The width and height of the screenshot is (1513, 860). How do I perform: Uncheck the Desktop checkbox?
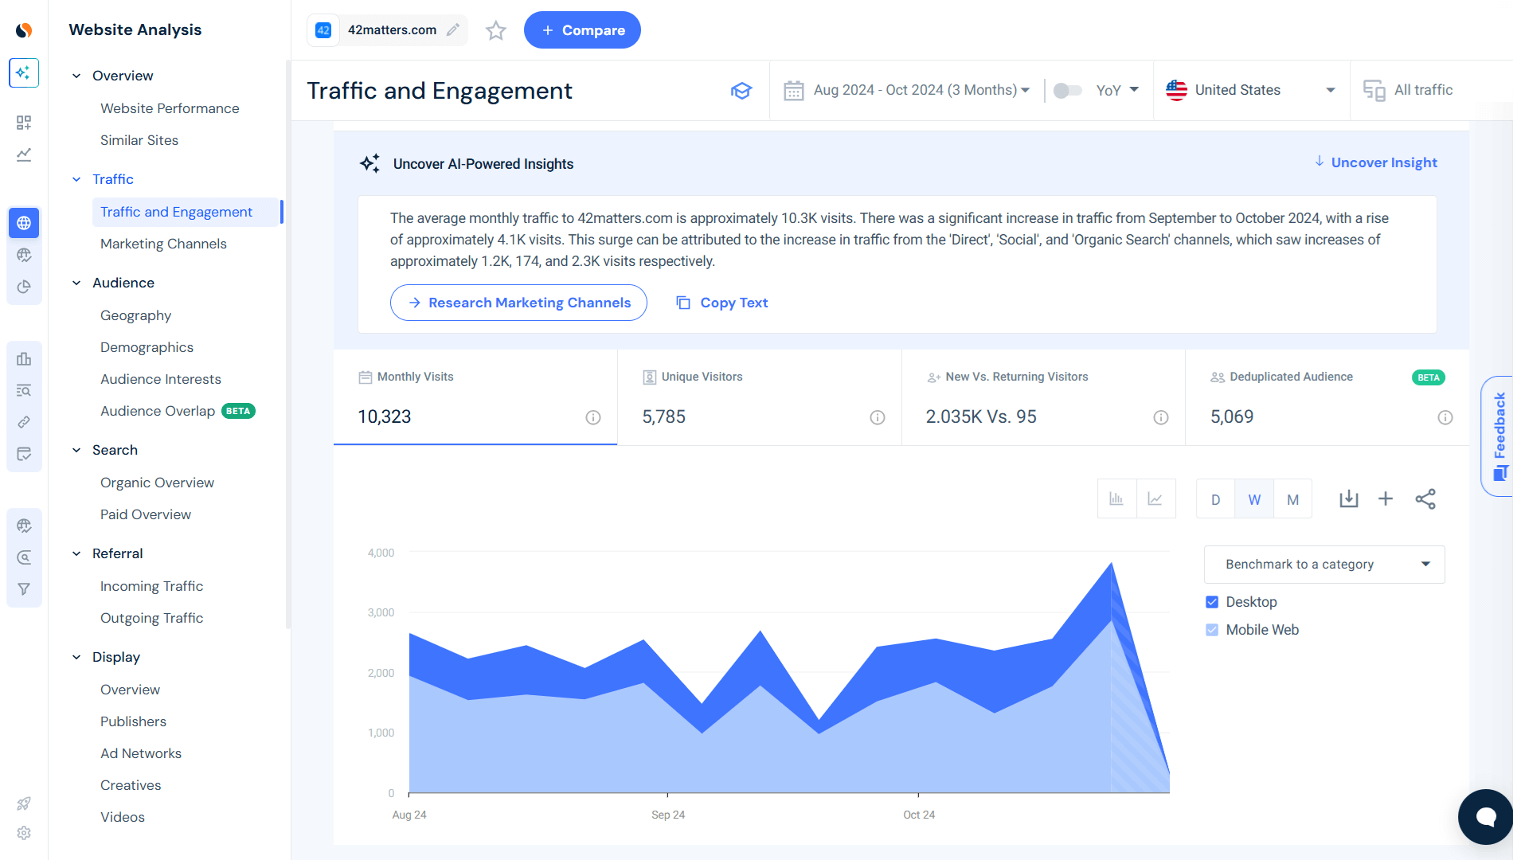tap(1212, 602)
